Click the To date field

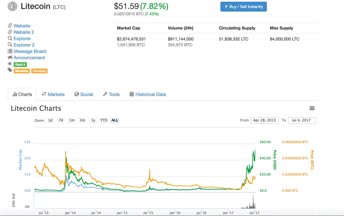(302, 120)
